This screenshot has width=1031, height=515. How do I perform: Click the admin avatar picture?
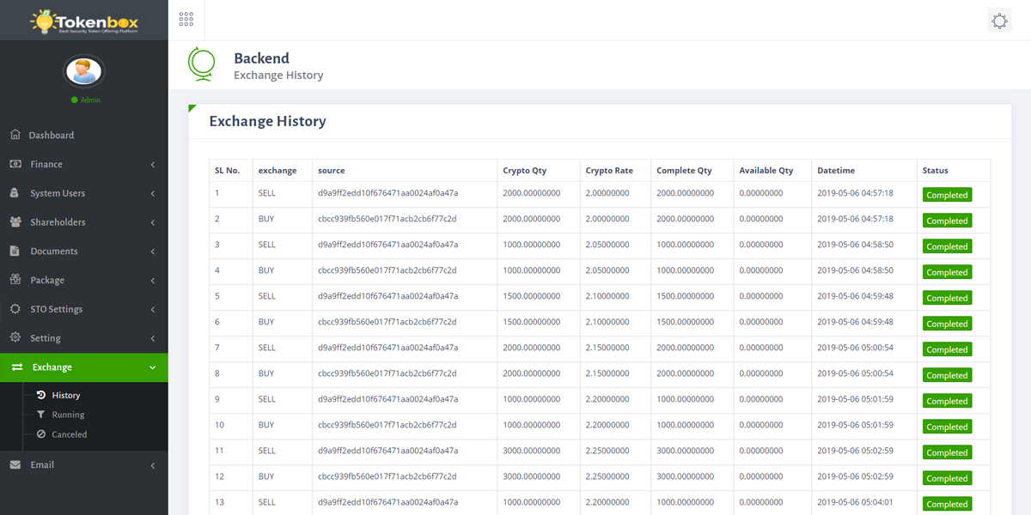(84, 71)
